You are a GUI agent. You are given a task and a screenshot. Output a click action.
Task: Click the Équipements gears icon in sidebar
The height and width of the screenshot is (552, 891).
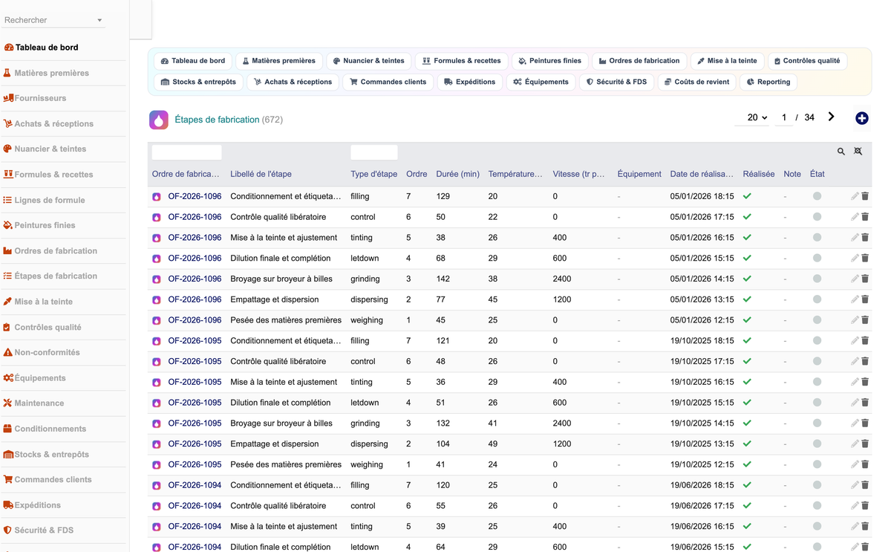pos(7,377)
